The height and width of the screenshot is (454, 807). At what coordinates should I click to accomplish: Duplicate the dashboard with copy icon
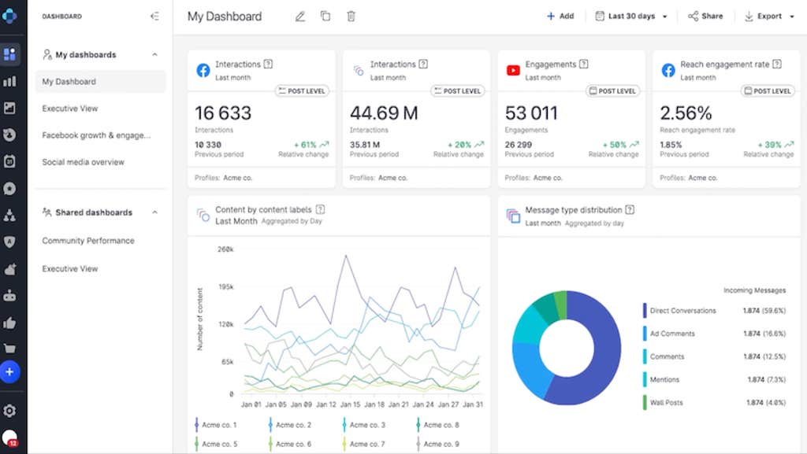pyautogui.click(x=325, y=17)
